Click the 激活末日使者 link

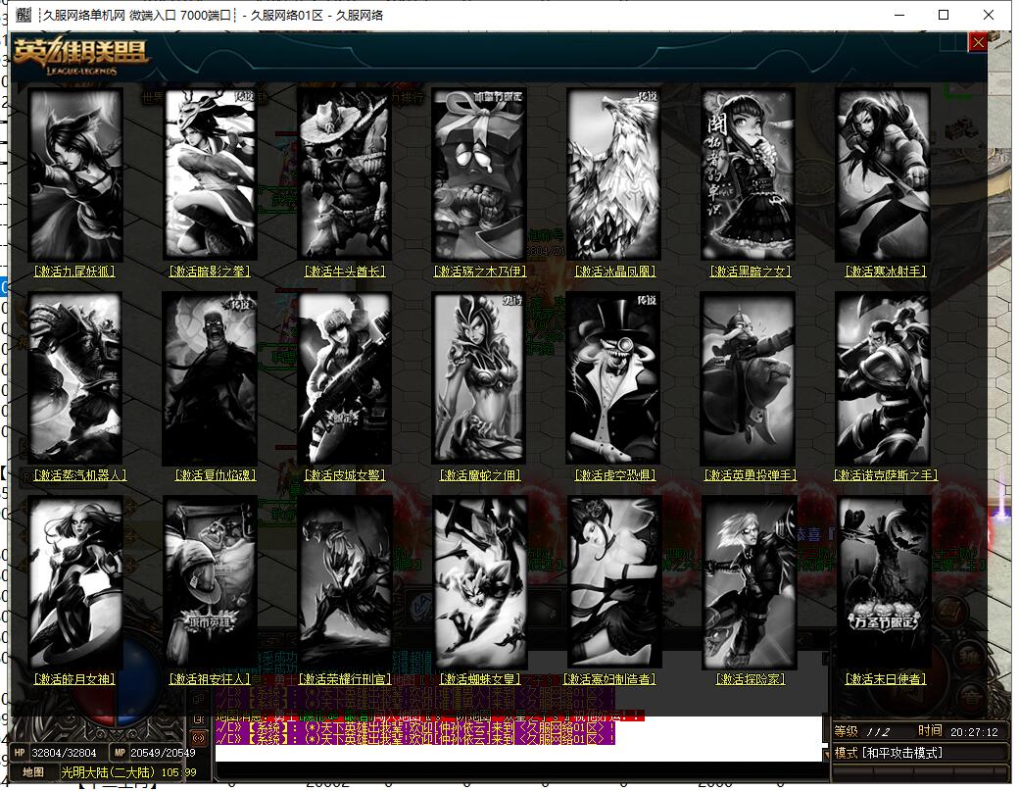click(x=886, y=679)
